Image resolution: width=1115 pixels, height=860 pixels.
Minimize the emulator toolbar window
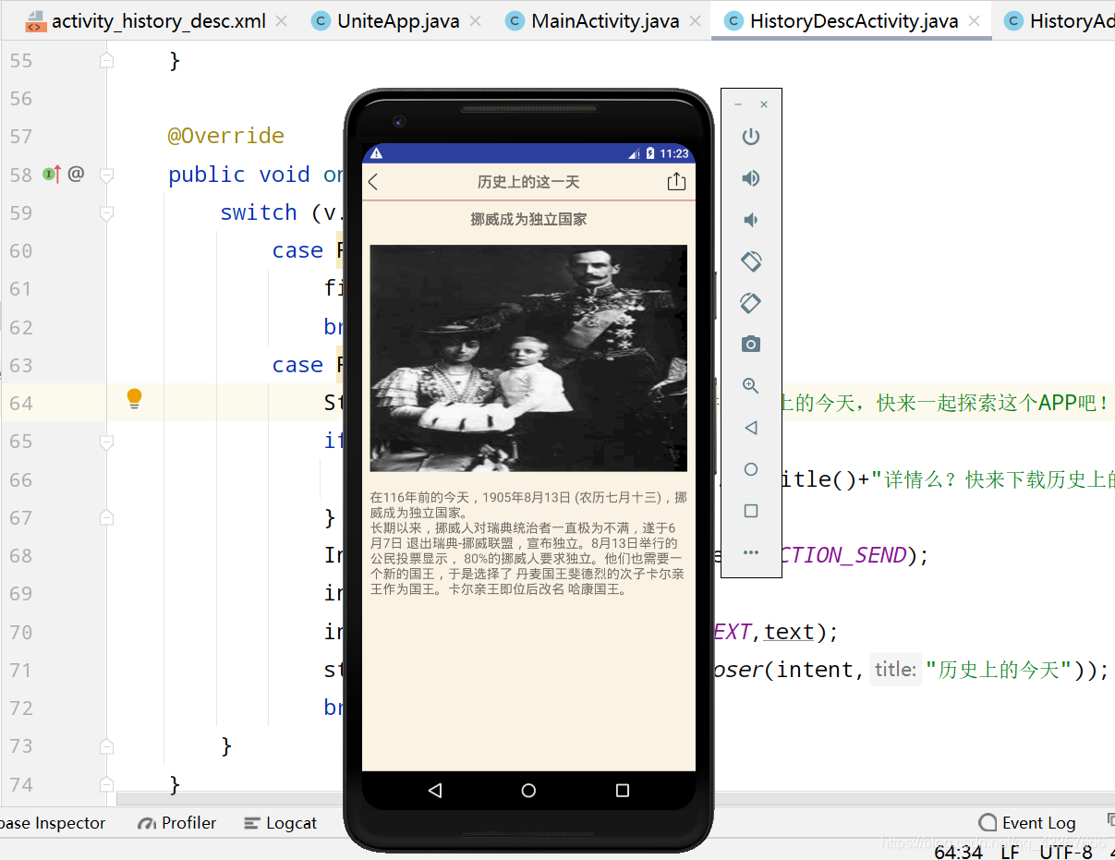pyautogui.click(x=738, y=104)
